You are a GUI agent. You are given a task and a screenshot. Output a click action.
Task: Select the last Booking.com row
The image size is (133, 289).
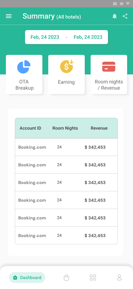click(x=66, y=235)
